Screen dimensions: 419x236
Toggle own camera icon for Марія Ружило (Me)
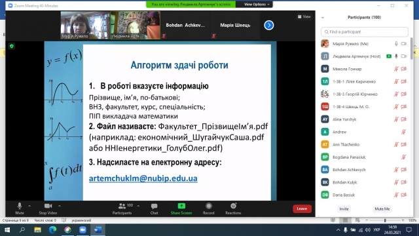pos(404,44)
